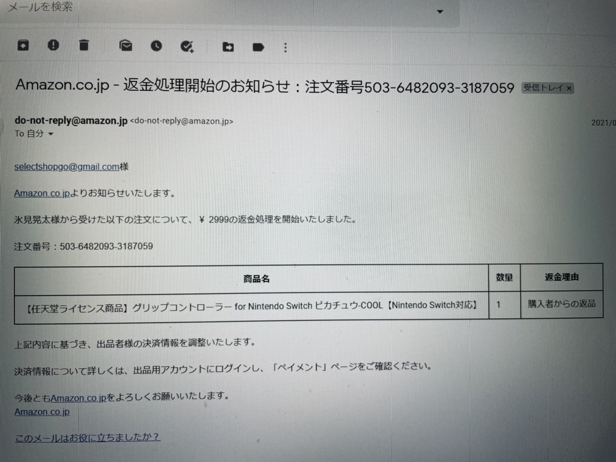The image size is (616, 462).
Task: Open the labels tag icon
Action: [258, 48]
